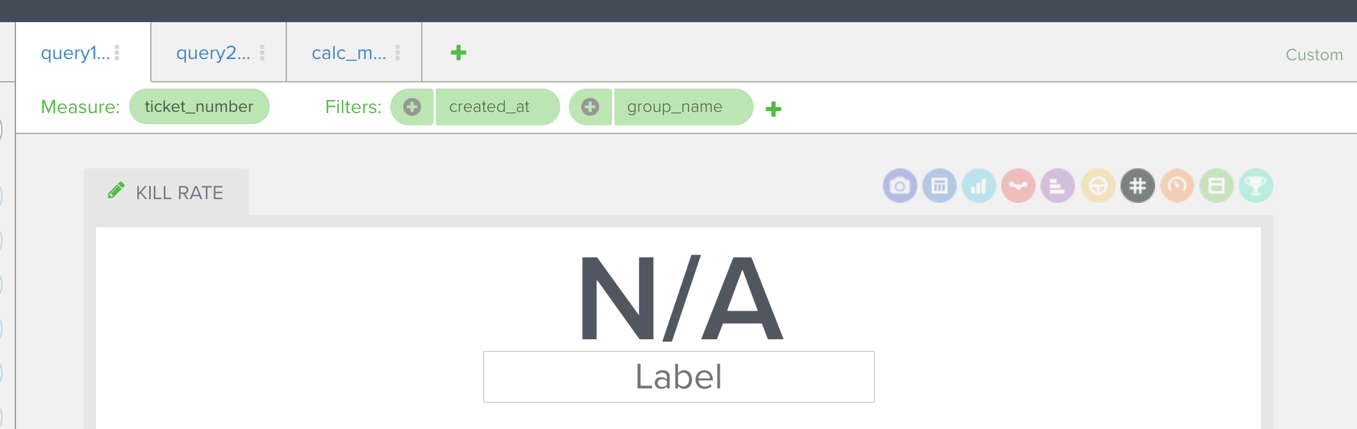The image size is (1357, 429).
Task: Choose the purple horizontal bar chart icon
Action: (x=1058, y=186)
